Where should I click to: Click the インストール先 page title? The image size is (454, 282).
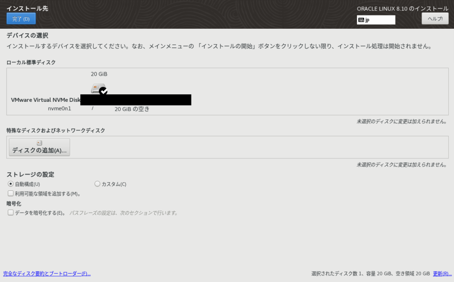[x=27, y=8]
